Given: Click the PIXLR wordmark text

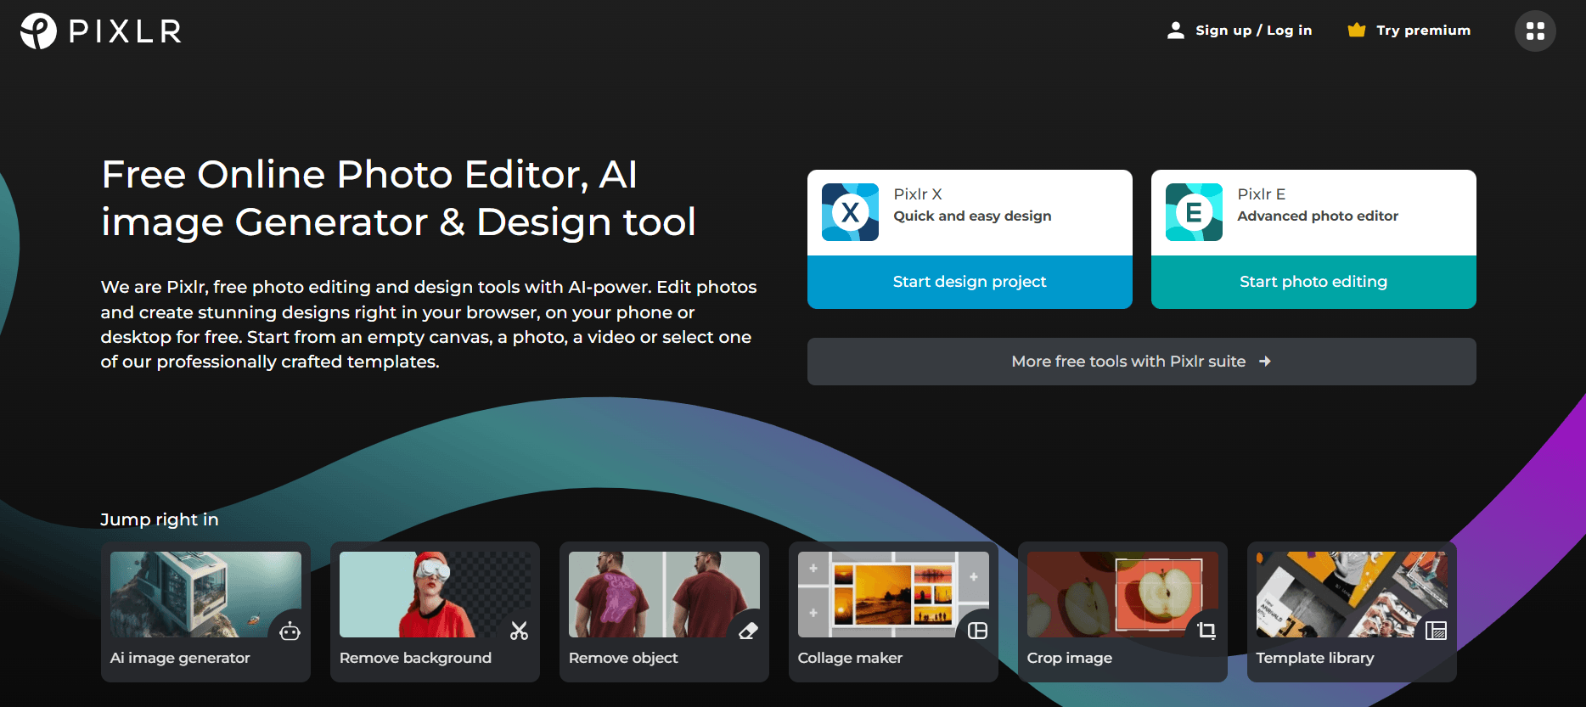Looking at the screenshot, I should [x=125, y=31].
